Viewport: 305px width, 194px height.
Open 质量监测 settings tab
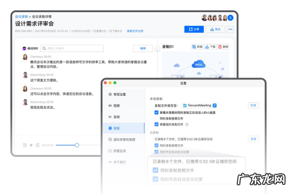(124, 151)
